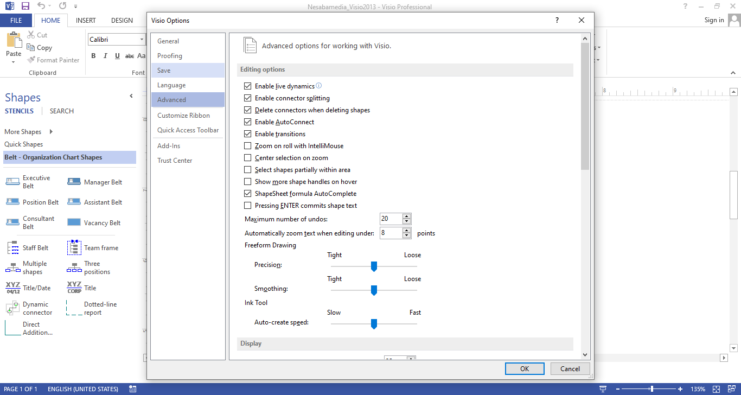Viewport: 741px width, 395px height.
Task: Collapse the Shapes pane with the arrow
Action: tap(131, 96)
